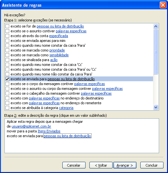Click usuario@splicenet.com.br in rule description

point(31,126)
